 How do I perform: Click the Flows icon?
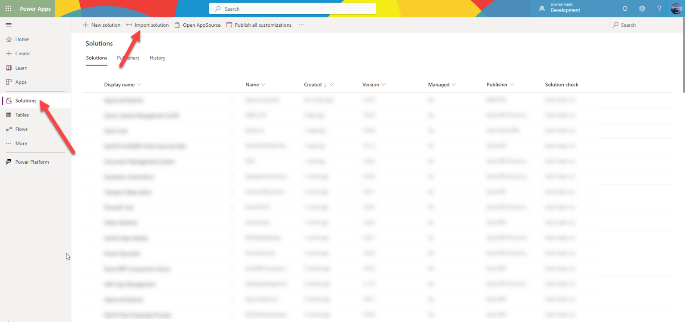(x=8, y=129)
